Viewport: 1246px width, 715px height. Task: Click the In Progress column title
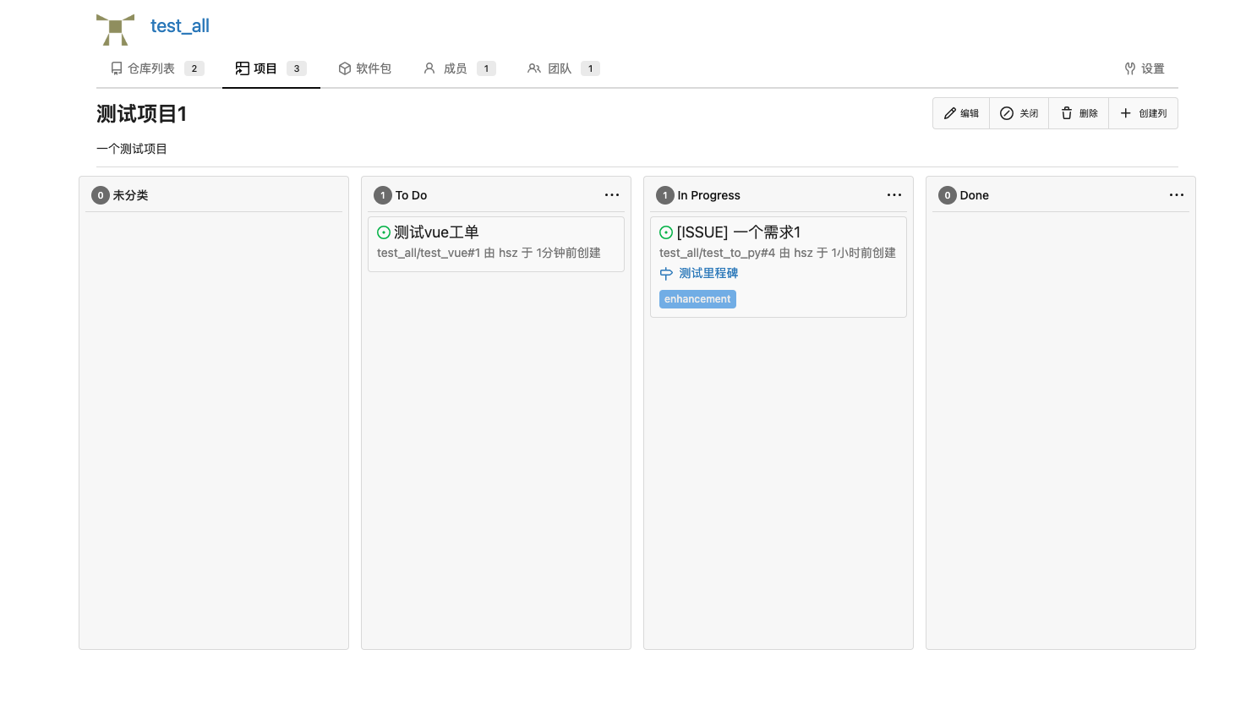point(708,195)
